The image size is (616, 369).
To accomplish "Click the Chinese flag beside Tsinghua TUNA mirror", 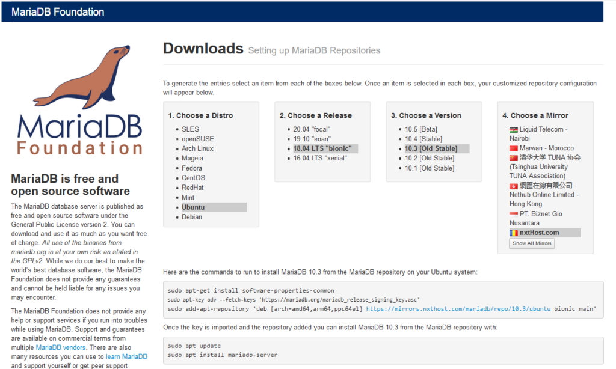I will click(x=513, y=157).
